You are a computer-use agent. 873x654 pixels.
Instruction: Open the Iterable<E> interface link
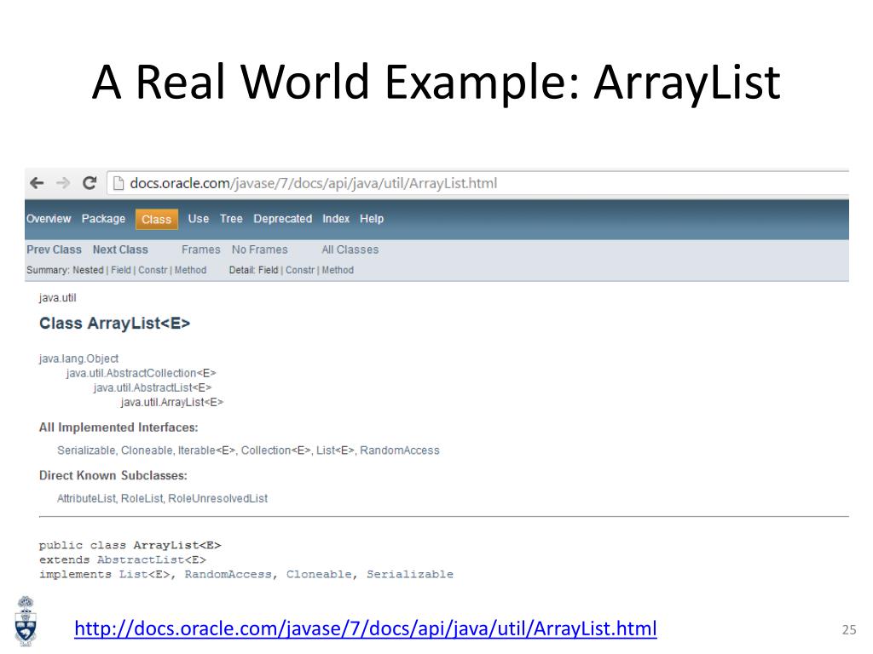click(206, 450)
